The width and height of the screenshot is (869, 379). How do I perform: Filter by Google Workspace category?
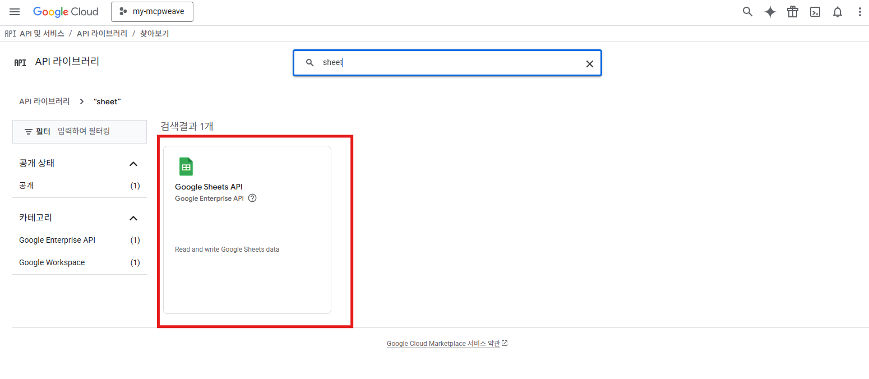[79, 262]
